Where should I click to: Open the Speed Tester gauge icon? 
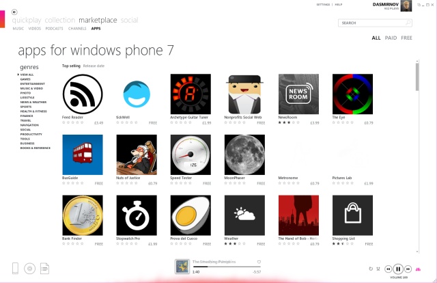click(191, 154)
